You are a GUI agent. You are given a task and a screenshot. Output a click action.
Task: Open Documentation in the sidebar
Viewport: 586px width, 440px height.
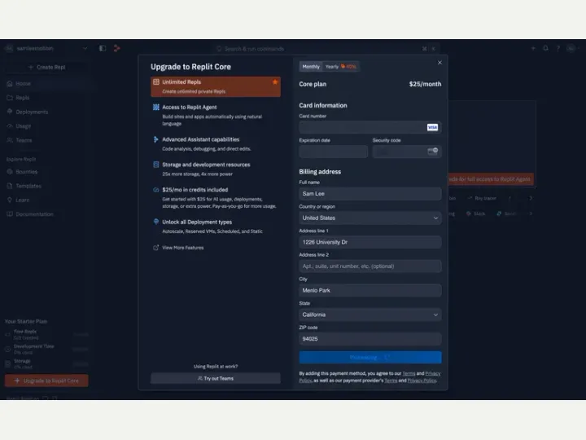[46, 214]
